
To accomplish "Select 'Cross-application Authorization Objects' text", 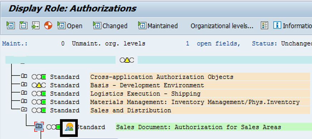I will 162,77.
